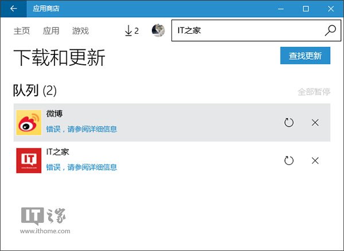Open the IT之家 app icon
This screenshot has width=344, height=251.
[29, 160]
